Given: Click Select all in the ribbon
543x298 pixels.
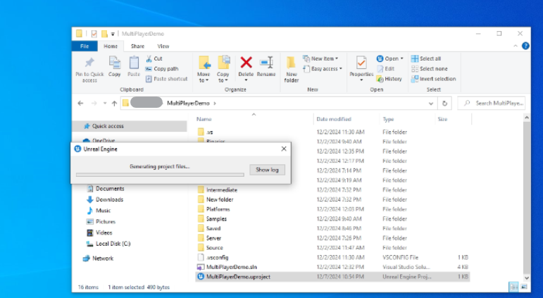Looking at the screenshot, I should pyautogui.click(x=425, y=59).
